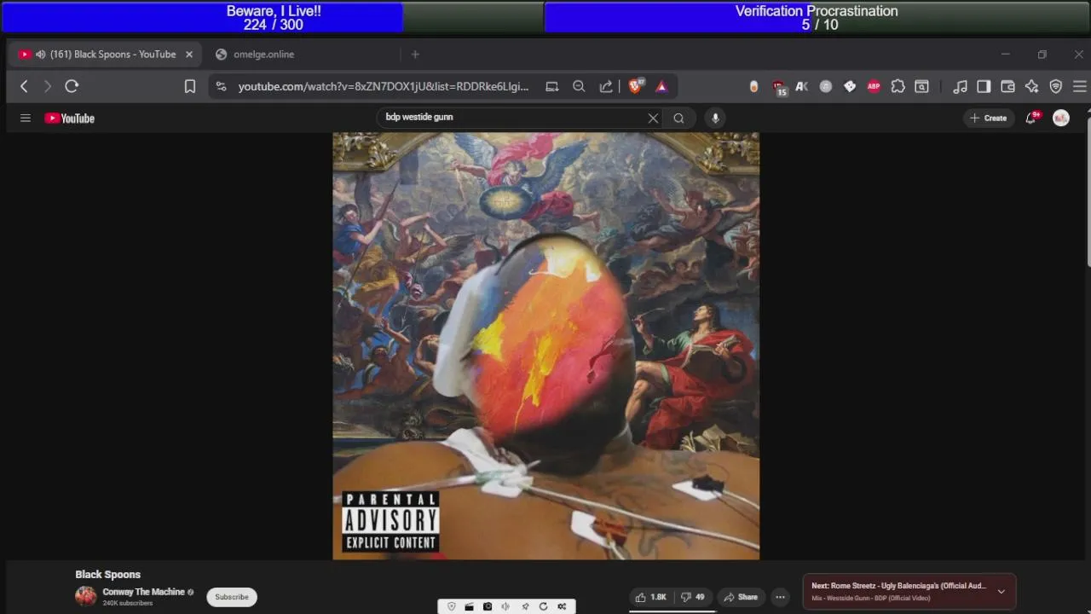Viewport: 1091px width, 614px height.
Task: Share the Black Spoons video
Action: [x=740, y=597]
